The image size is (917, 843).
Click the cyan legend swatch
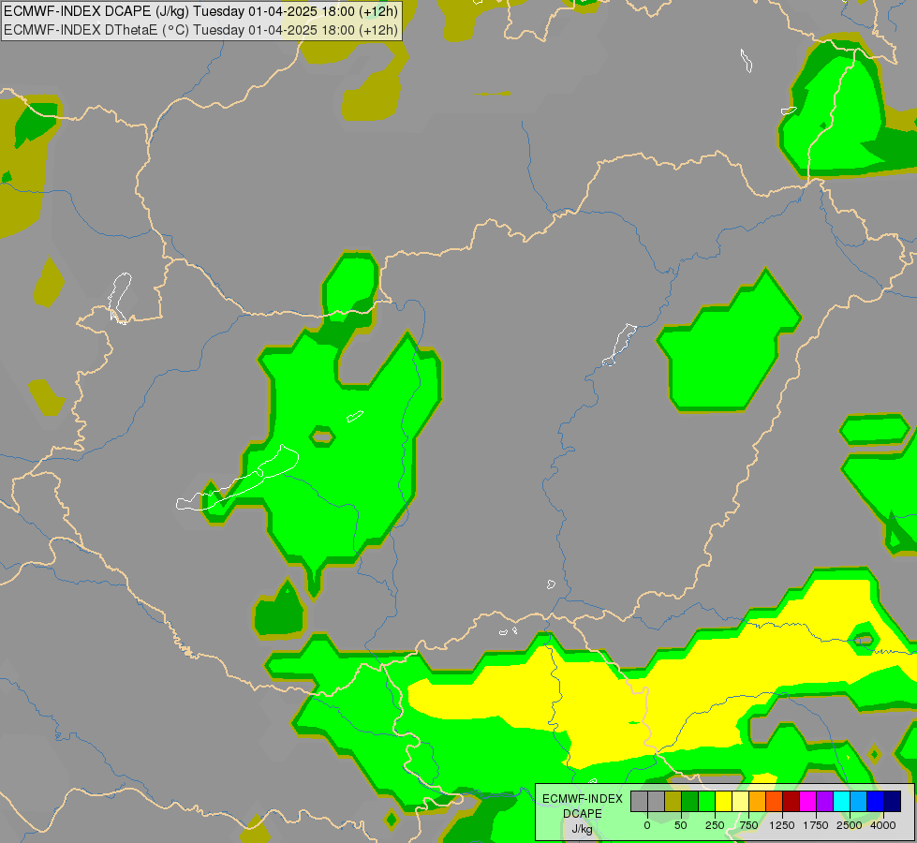coord(841,802)
